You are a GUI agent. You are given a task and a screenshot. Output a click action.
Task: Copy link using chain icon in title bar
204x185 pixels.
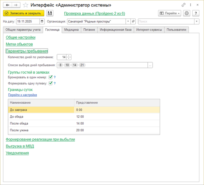(184, 5)
